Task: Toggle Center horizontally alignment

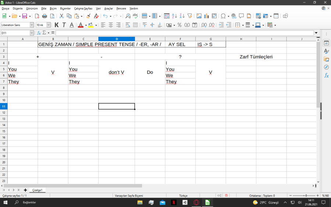Action: pyautogui.click(x=111, y=25)
